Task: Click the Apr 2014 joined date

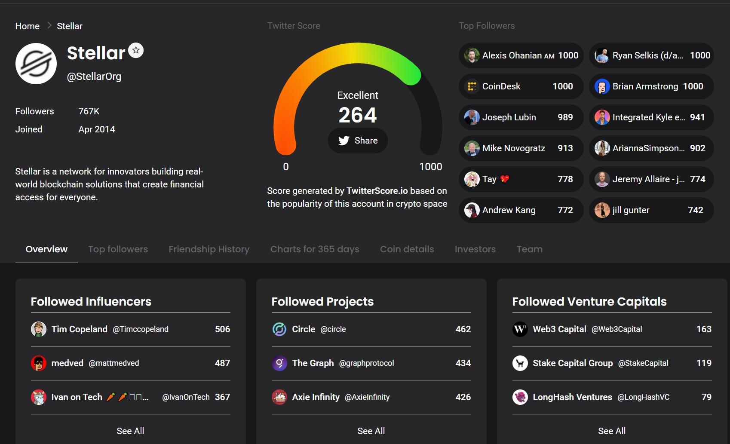Action: coord(97,129)
